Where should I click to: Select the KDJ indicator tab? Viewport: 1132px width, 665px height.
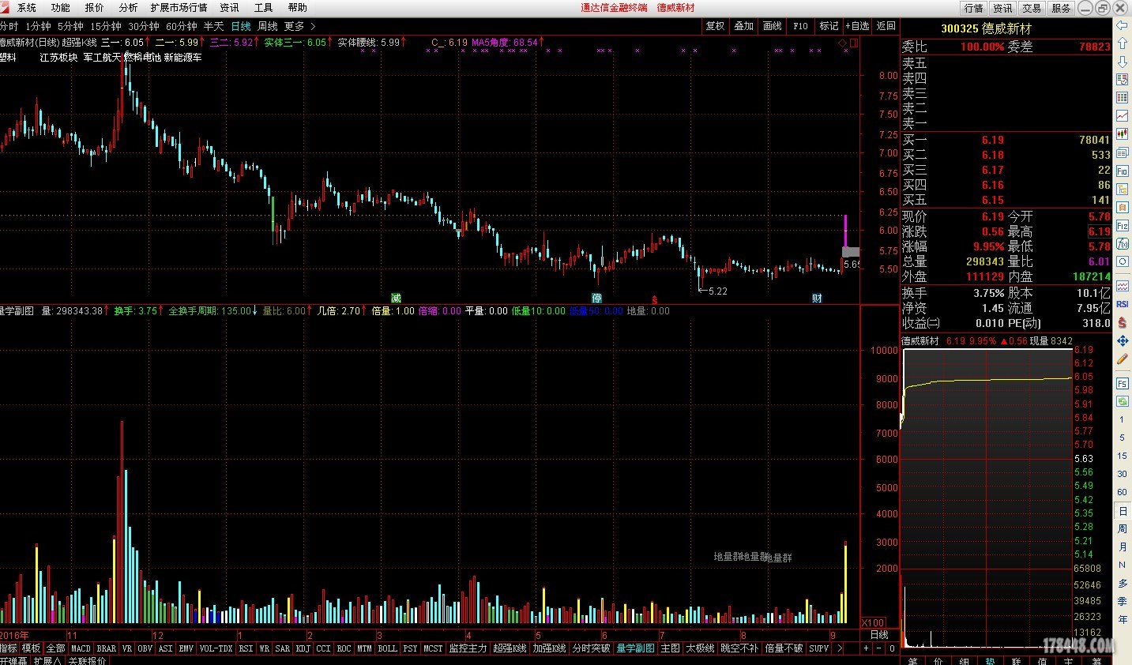[303, 648]
